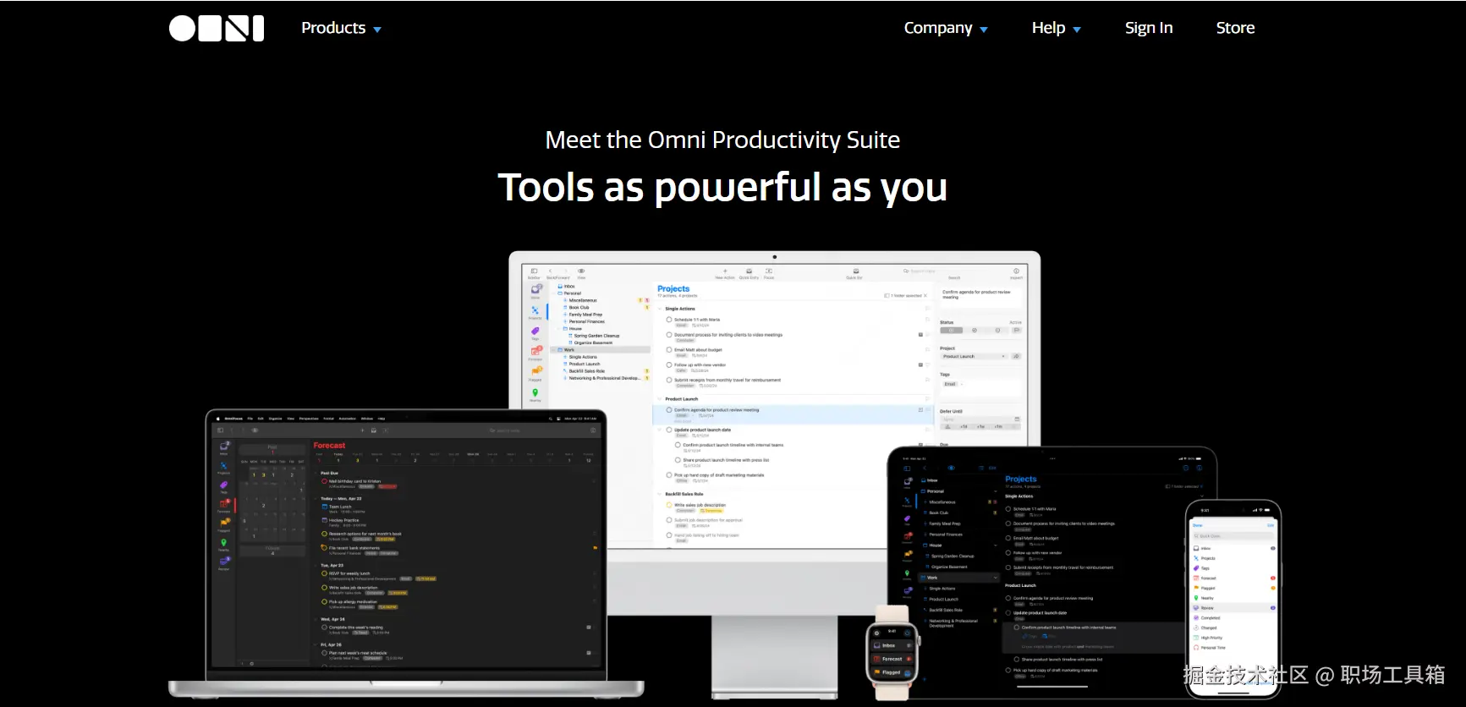Image resolution: width=1466 pixels, height=707 pixels.
Task: Collapse Single Actions group on iMac
Action: pyautogui.click(x=660, y=309)
